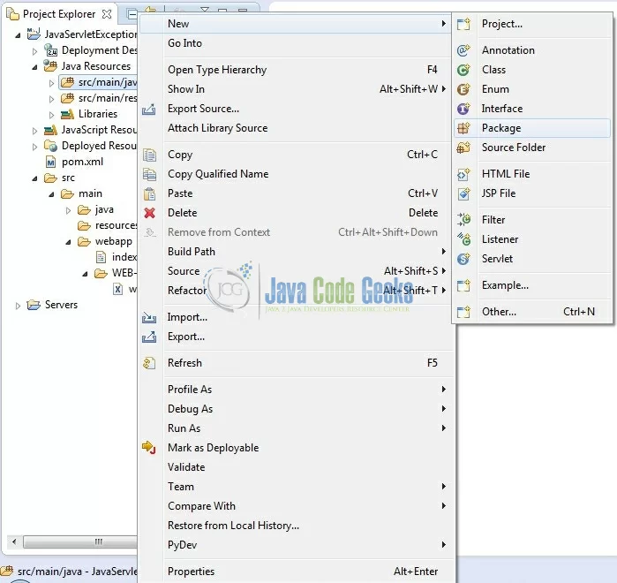Select Package in the New submenu

coord(532,128)
